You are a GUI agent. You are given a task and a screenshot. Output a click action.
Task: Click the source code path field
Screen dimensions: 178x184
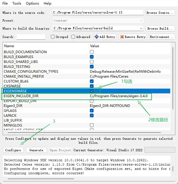coord(98,13)
